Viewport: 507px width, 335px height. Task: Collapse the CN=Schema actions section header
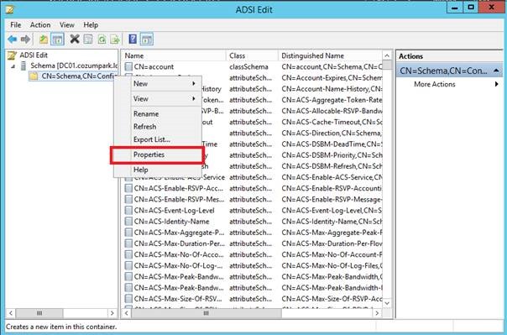(x=496, y=71)
